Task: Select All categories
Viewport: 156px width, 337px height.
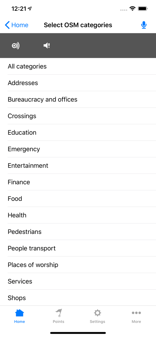Action: [x=78, y=66]
